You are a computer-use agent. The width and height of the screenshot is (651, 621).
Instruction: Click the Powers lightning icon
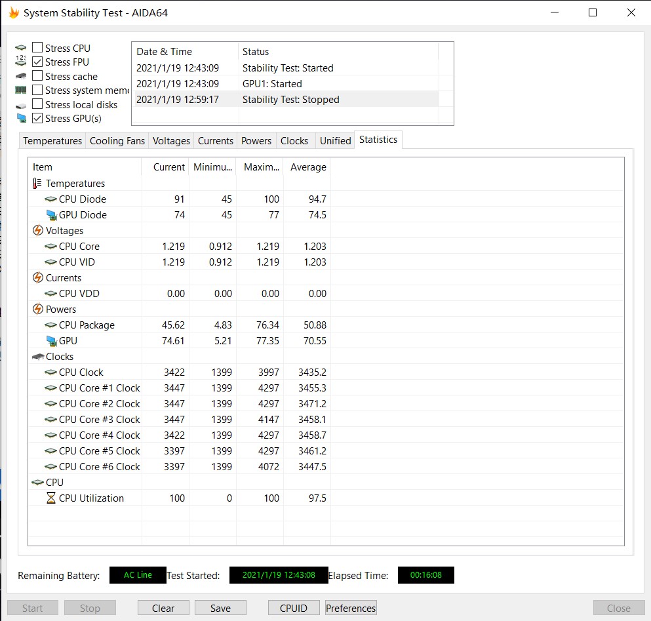point(38,309)
